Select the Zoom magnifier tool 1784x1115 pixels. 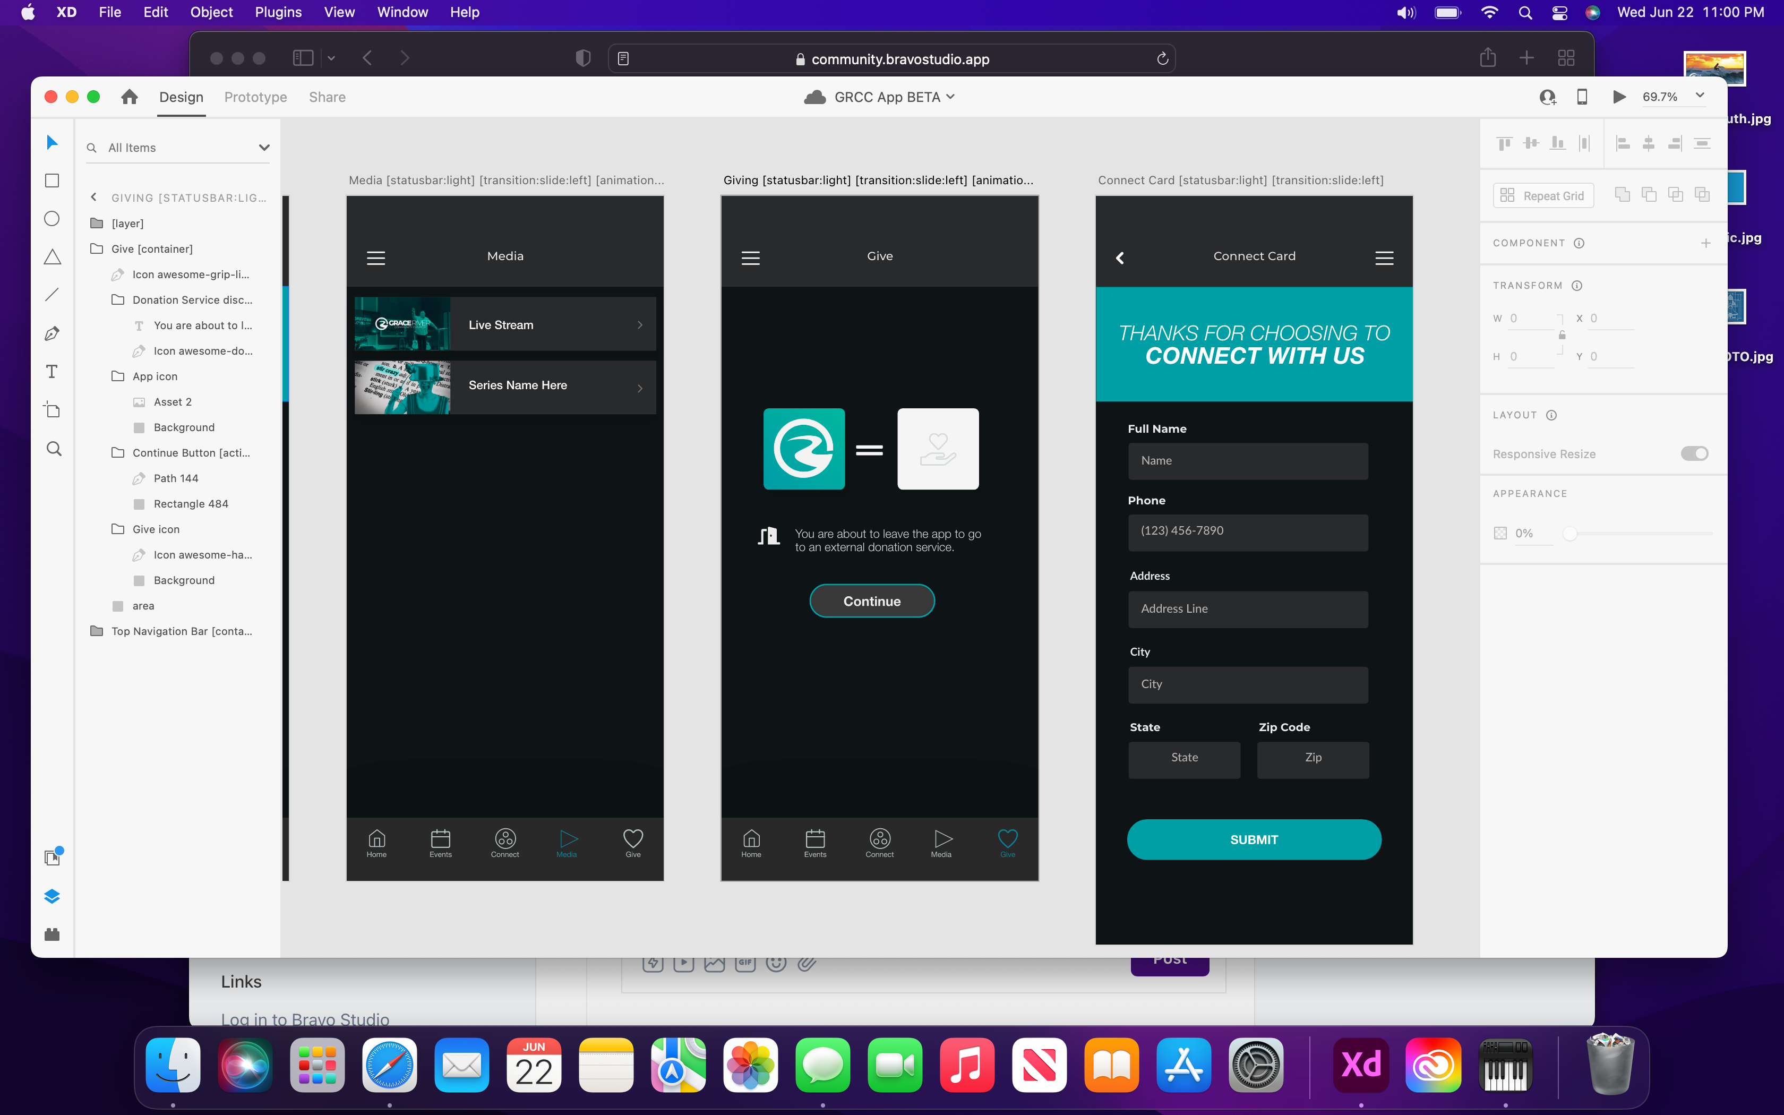(53, 448)
